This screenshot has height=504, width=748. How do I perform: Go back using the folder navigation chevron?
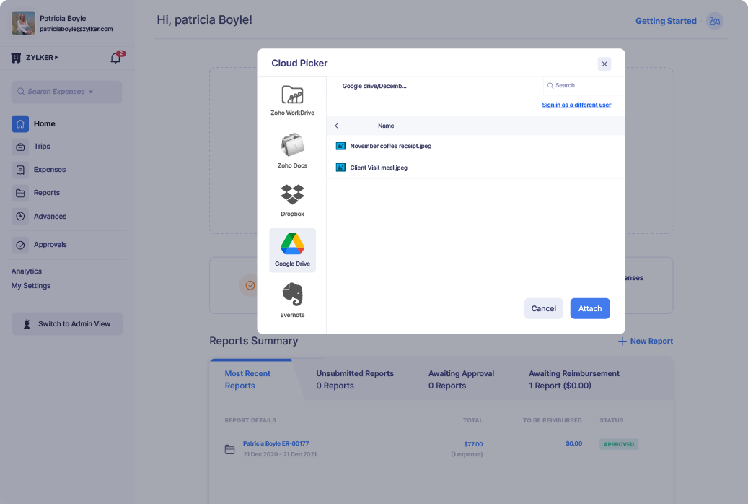coord(336,126)
